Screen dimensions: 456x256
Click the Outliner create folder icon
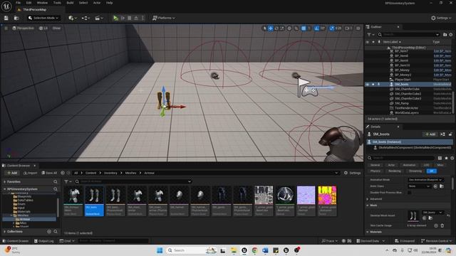445,35
